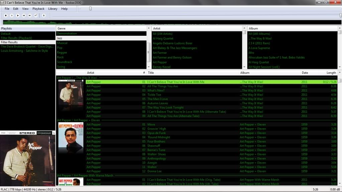Select track 06 Autumn Leaves
Viewport: 342px width, 192px height.
pyautogui.click(x=212, y=103)
